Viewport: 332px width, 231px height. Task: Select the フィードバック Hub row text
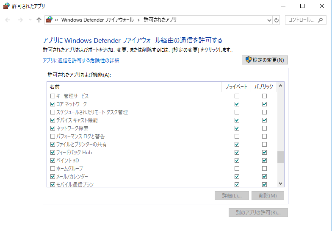coord(74,153)
